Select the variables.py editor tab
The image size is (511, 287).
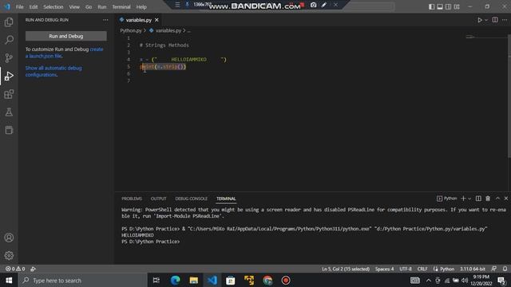coord(138,20)
